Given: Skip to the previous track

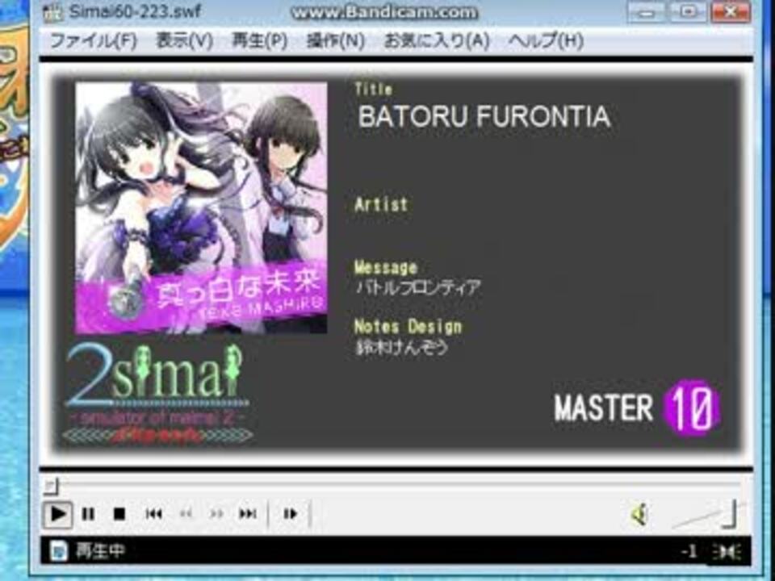Looking at the screenshot, I should [153, 514].
